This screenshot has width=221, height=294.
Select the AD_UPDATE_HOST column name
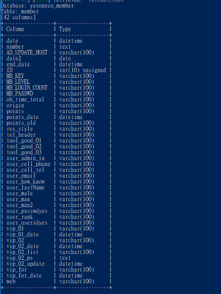click(27, 53)
